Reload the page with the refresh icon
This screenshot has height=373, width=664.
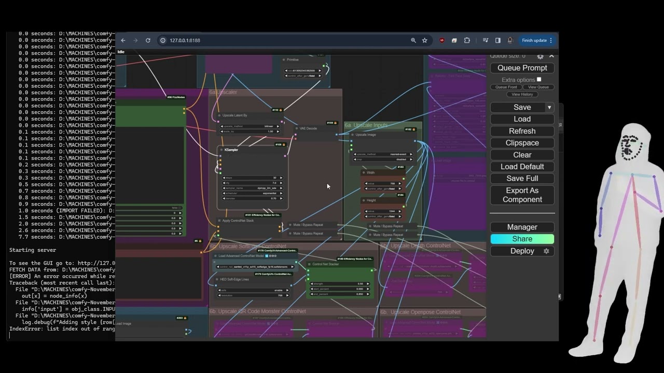coord(148,40)
